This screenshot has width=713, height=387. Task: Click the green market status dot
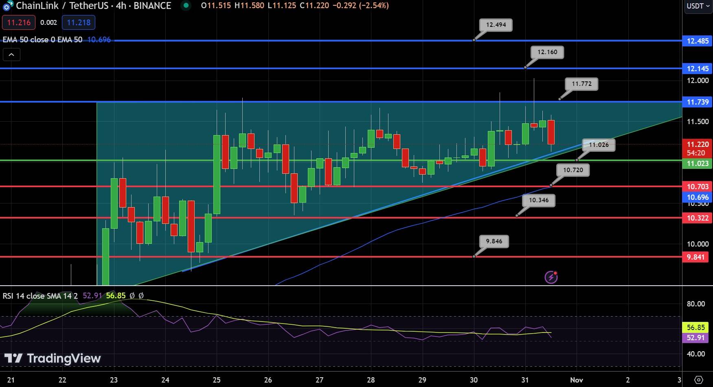point(186,6)
